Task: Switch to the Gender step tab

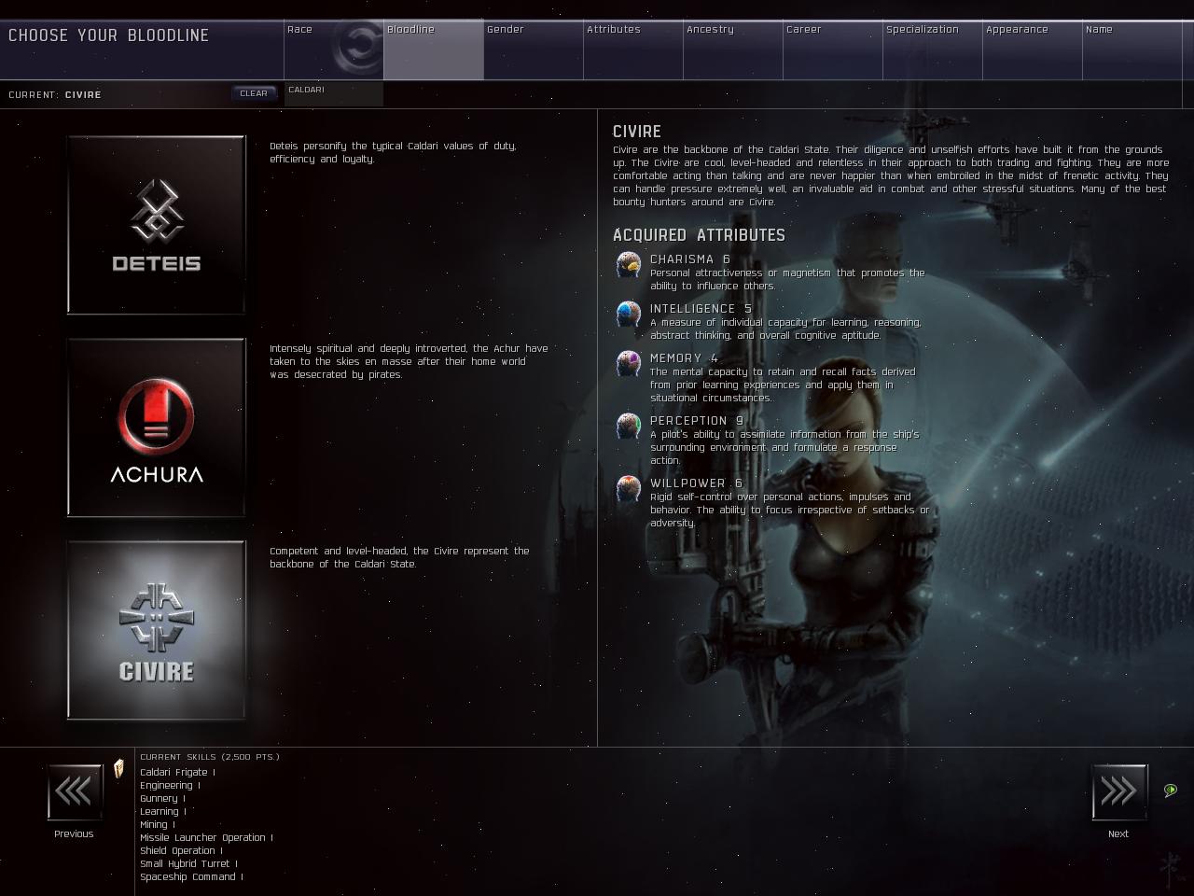Action: [534, 49]
